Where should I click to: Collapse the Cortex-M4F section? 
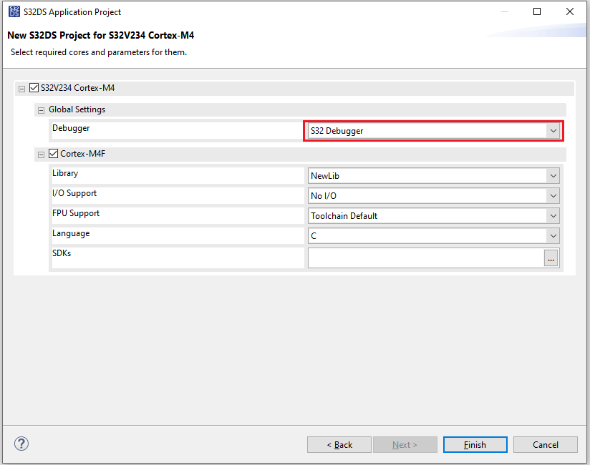tap(41, 154)
